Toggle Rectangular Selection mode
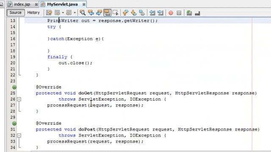This screenshot has height=152, width=271. tap(115, 13)
